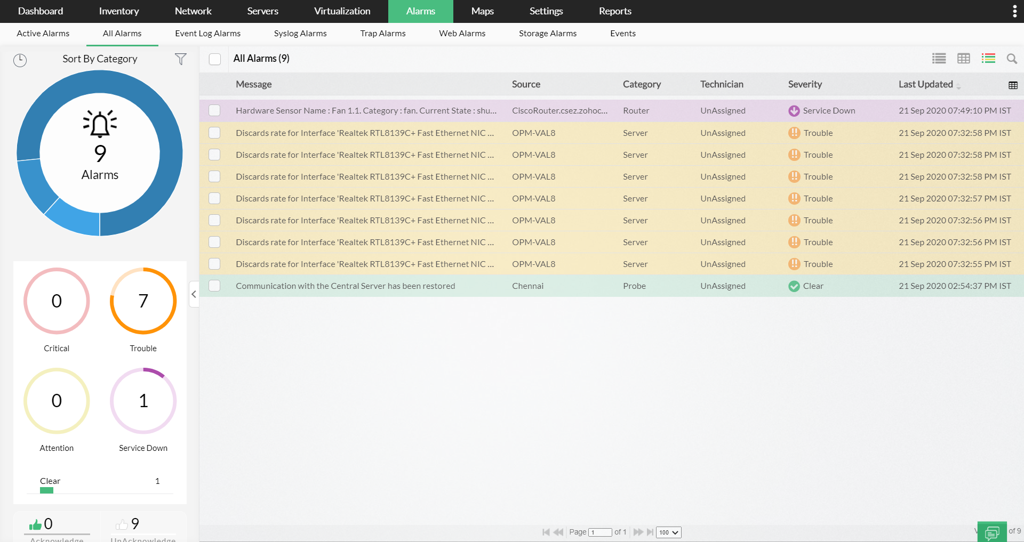1024x542 pixels.
Task: Open the Settings menu
Action: 546,11
